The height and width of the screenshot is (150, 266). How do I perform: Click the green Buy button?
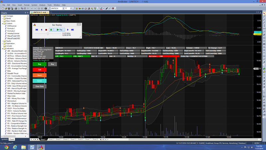40,64
